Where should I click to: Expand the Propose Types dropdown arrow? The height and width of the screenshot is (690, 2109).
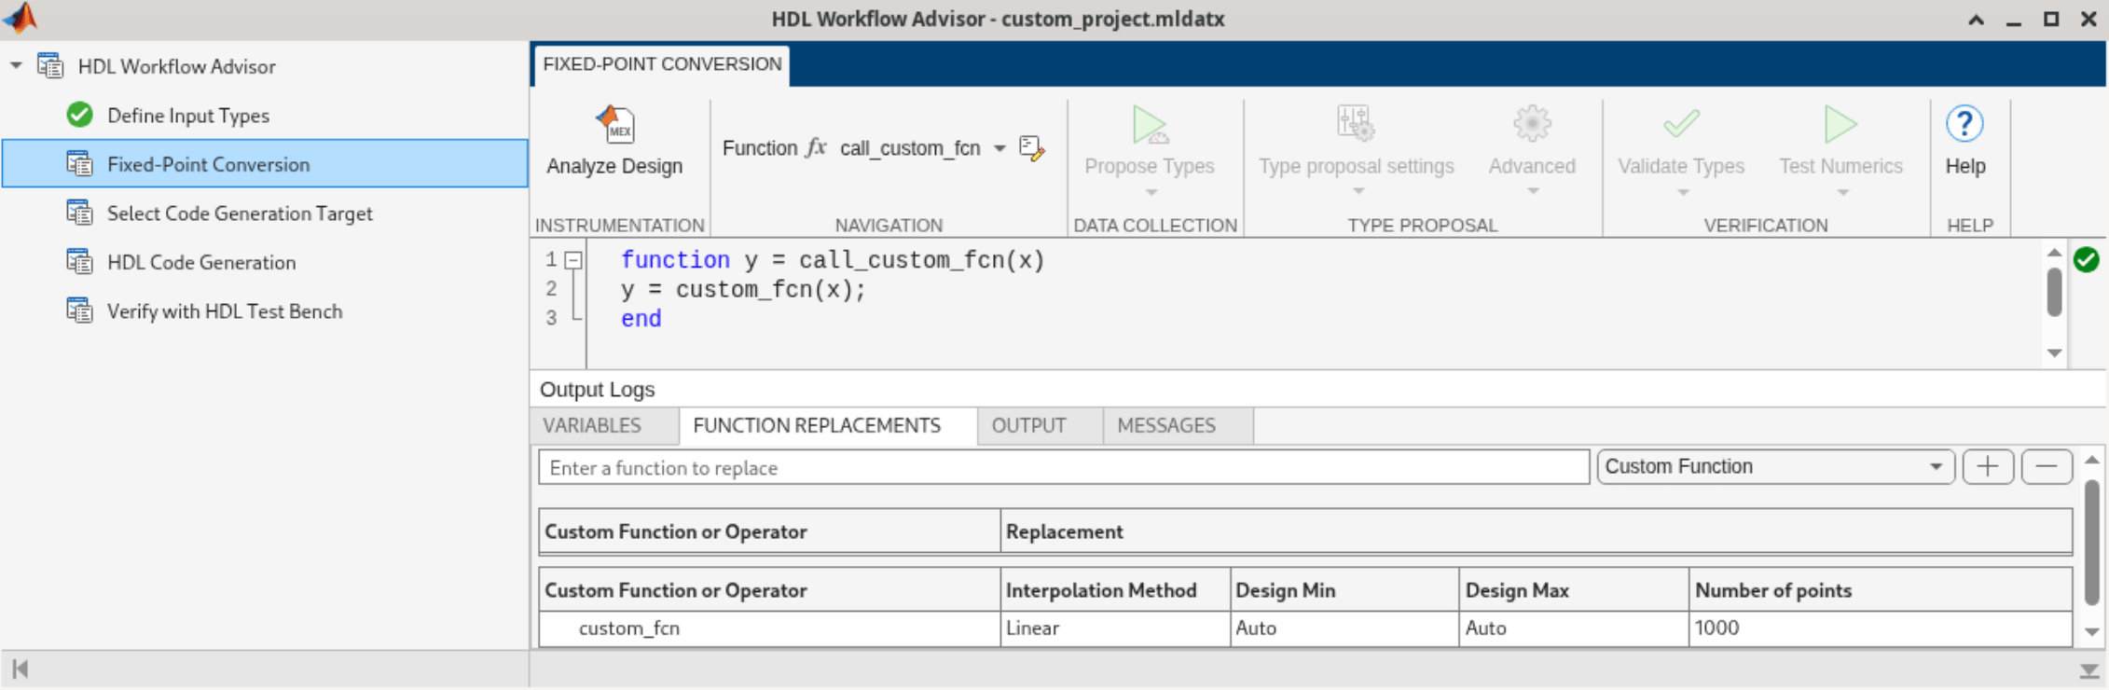(1151, 192)
